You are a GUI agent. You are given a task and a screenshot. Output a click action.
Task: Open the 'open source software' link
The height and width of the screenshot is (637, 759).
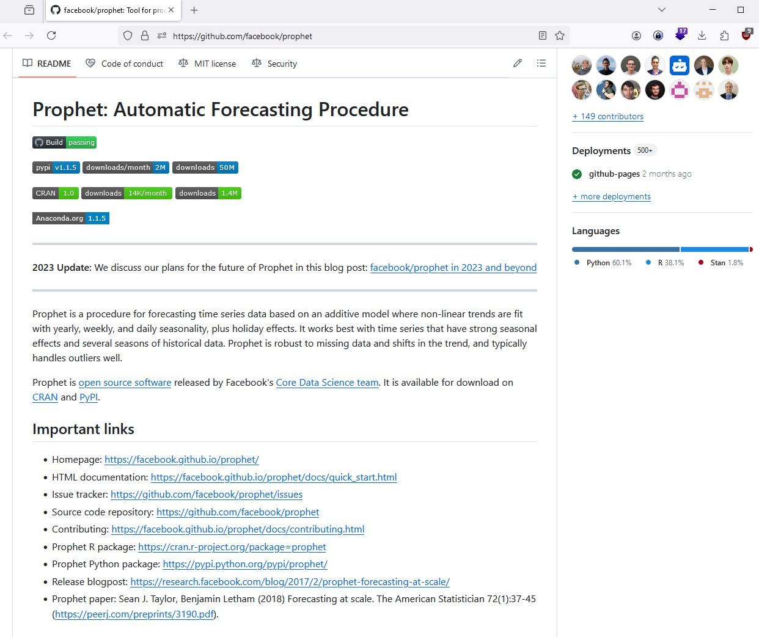tap(125, 382)
